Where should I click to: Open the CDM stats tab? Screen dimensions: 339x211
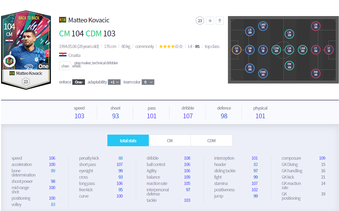click(x=211, y=141)
